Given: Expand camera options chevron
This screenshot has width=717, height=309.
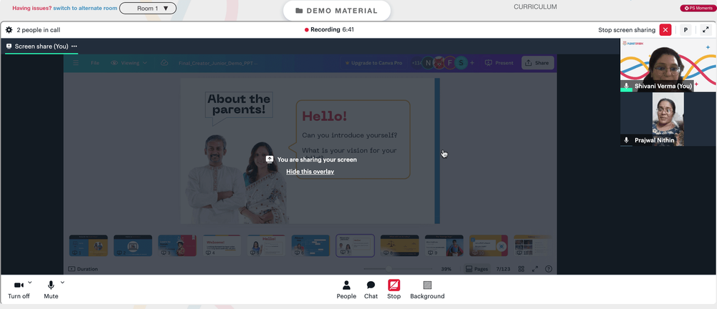Looking at the screenshot, I should (x=30, y=283).
